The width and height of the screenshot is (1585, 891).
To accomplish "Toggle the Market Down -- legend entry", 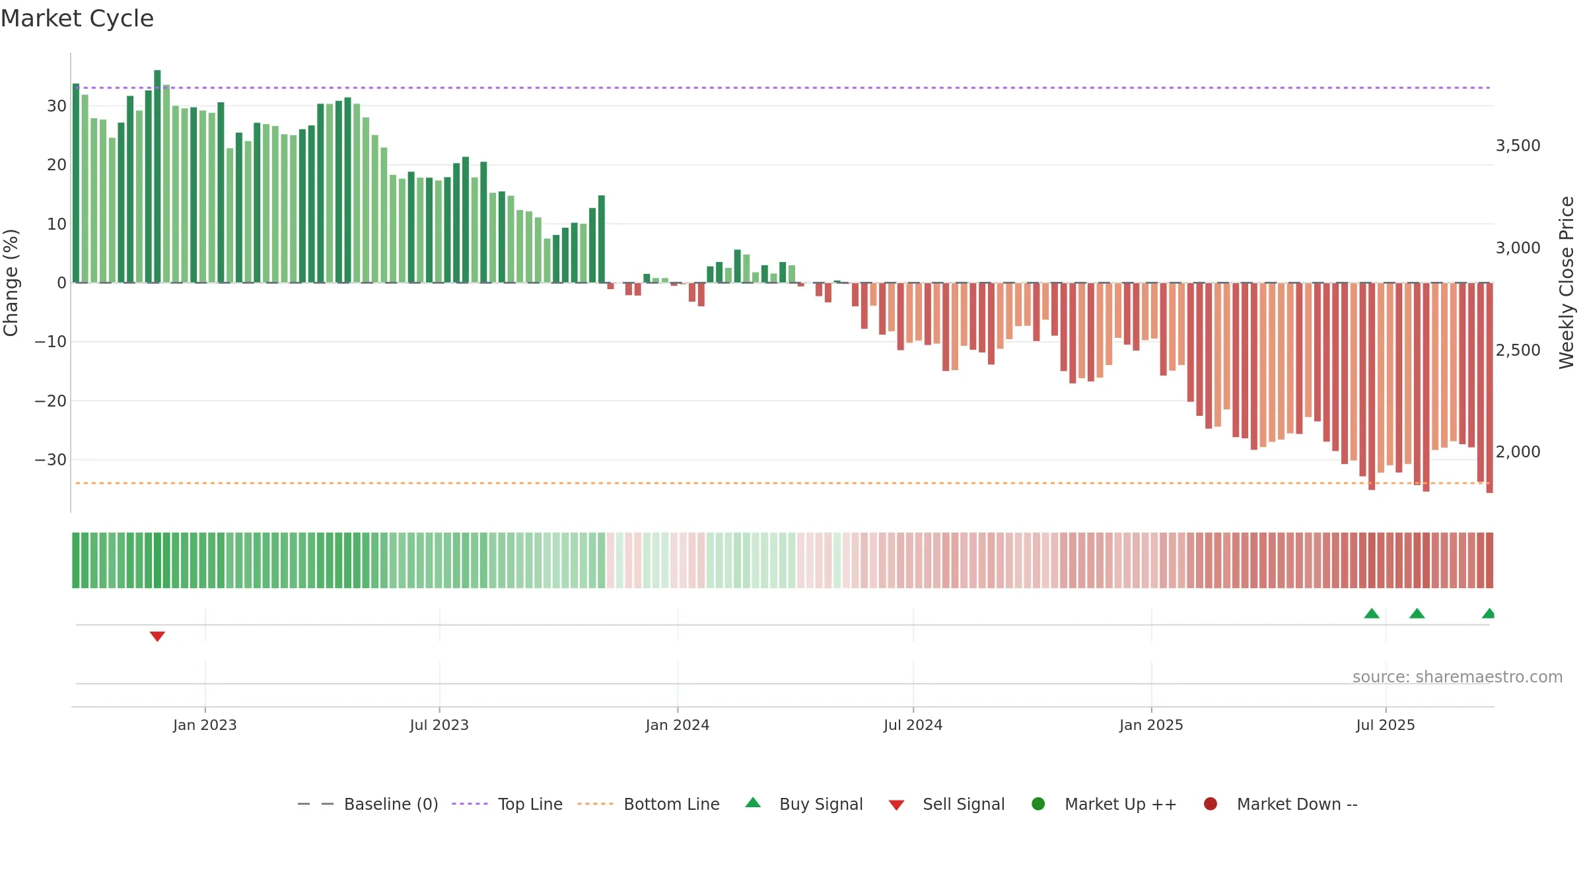I will point(1281,804).
